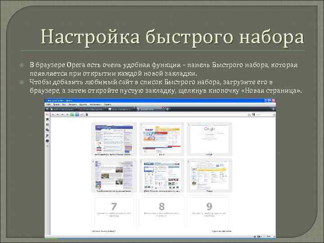Open the Bookmarks panel icon in the sidebar

[x=47, y=119]
